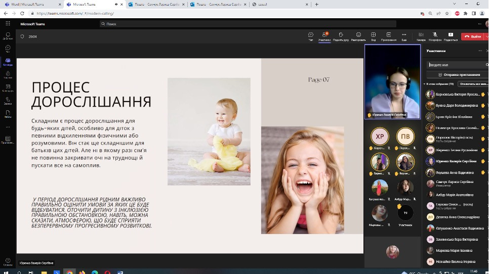The width and height of the screenshot is (489, 274).
Task: Open the Вид (View) layout options
Action: 374,36
